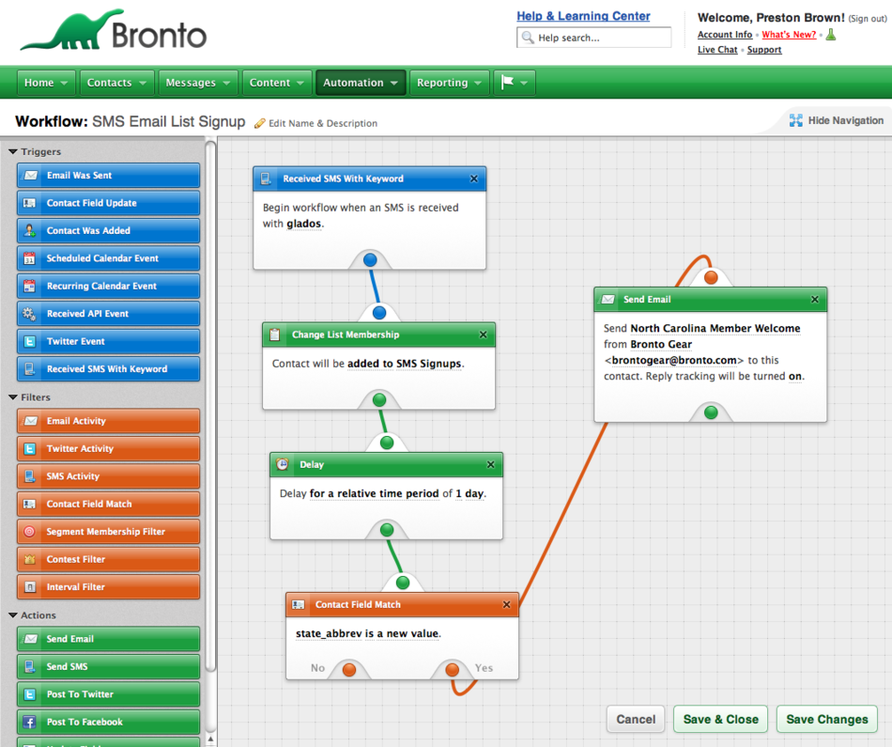Remove the Contact Field Match node
The image size is (892, 747).
[507, 605]
